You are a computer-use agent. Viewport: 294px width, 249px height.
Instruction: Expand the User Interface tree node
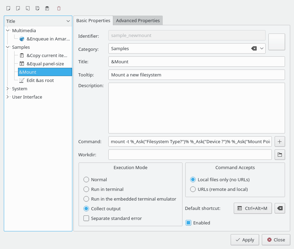coord(8,97)
